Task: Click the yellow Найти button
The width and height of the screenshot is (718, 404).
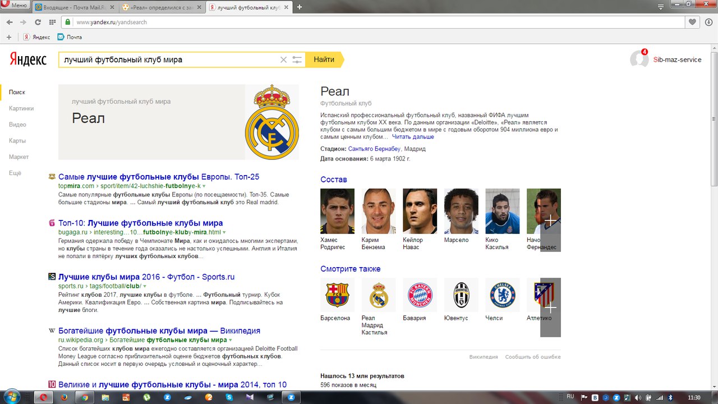Action: 324,59
